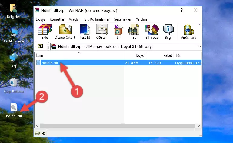Click the Ekle (Add) toolbar icon

(45, 32)
